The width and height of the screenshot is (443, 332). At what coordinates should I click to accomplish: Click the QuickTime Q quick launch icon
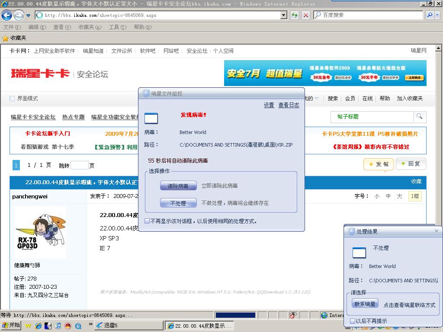(x=78, y=326)
